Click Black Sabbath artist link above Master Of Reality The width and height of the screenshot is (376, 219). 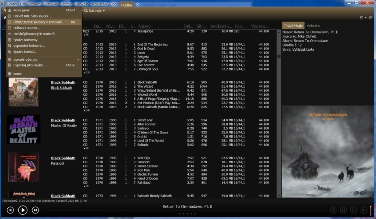(63, 120)
